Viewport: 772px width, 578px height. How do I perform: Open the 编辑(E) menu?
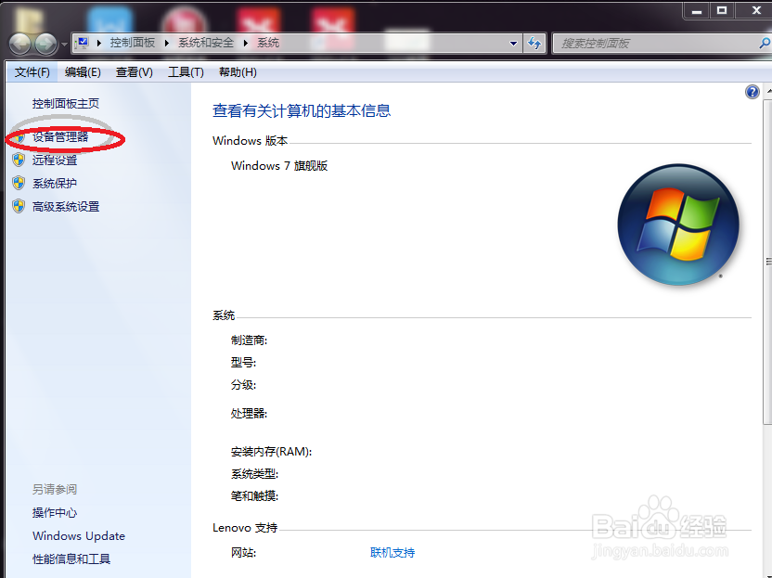pyautogui.click(x=83, y=72)
